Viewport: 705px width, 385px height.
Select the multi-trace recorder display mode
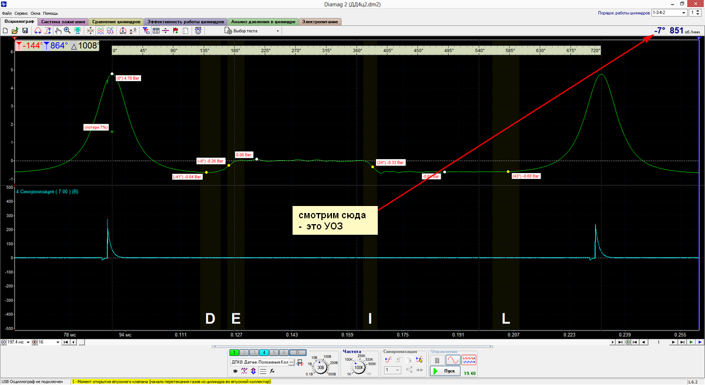coord(468,360)
